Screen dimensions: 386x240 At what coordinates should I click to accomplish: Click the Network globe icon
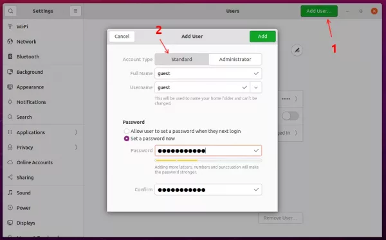(x=10, y=42)
